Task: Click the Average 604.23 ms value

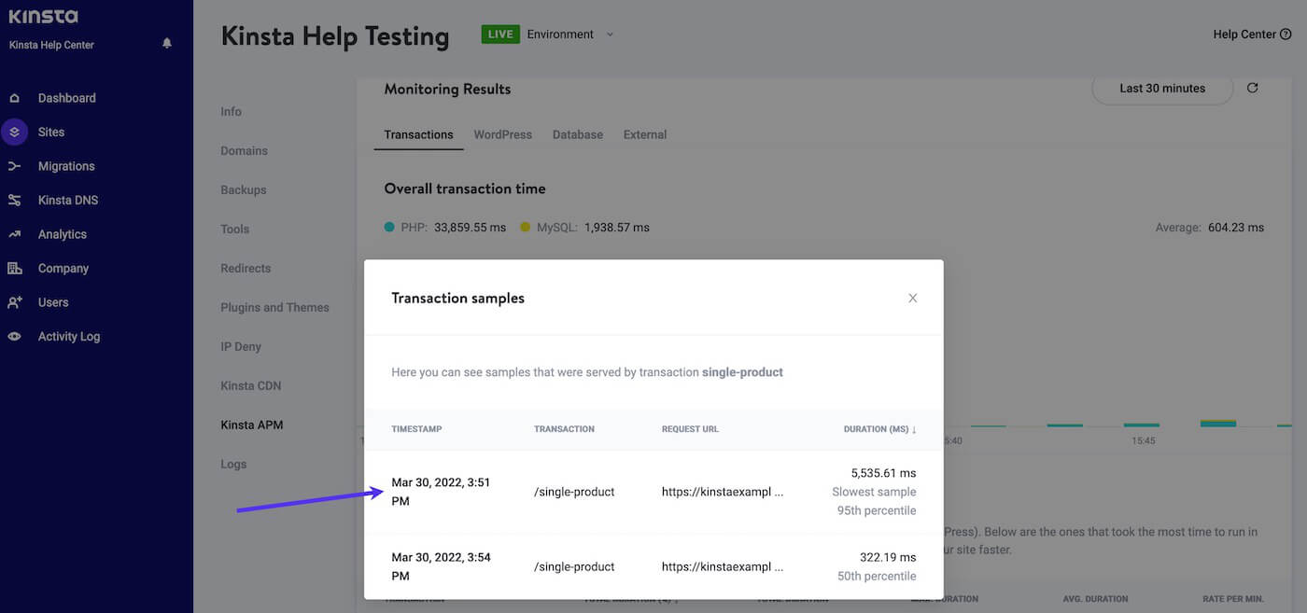Action: pyautogui.click(x=1235, y=228)
